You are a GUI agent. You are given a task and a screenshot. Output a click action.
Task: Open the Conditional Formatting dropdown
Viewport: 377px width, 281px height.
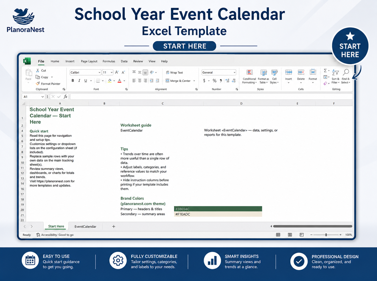pos(249,77)
